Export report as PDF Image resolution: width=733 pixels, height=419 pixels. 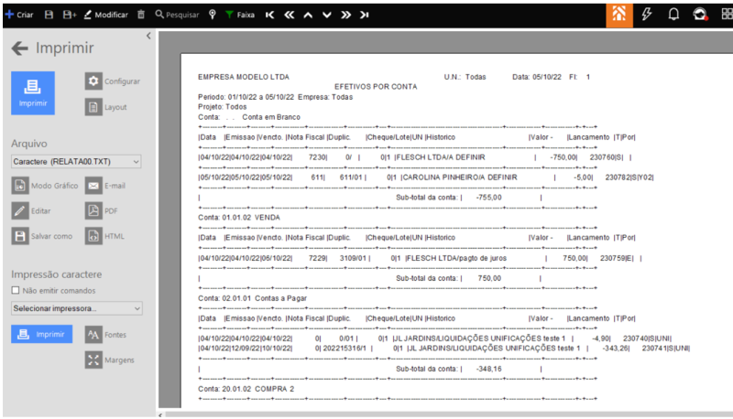(x=102, y=211)
